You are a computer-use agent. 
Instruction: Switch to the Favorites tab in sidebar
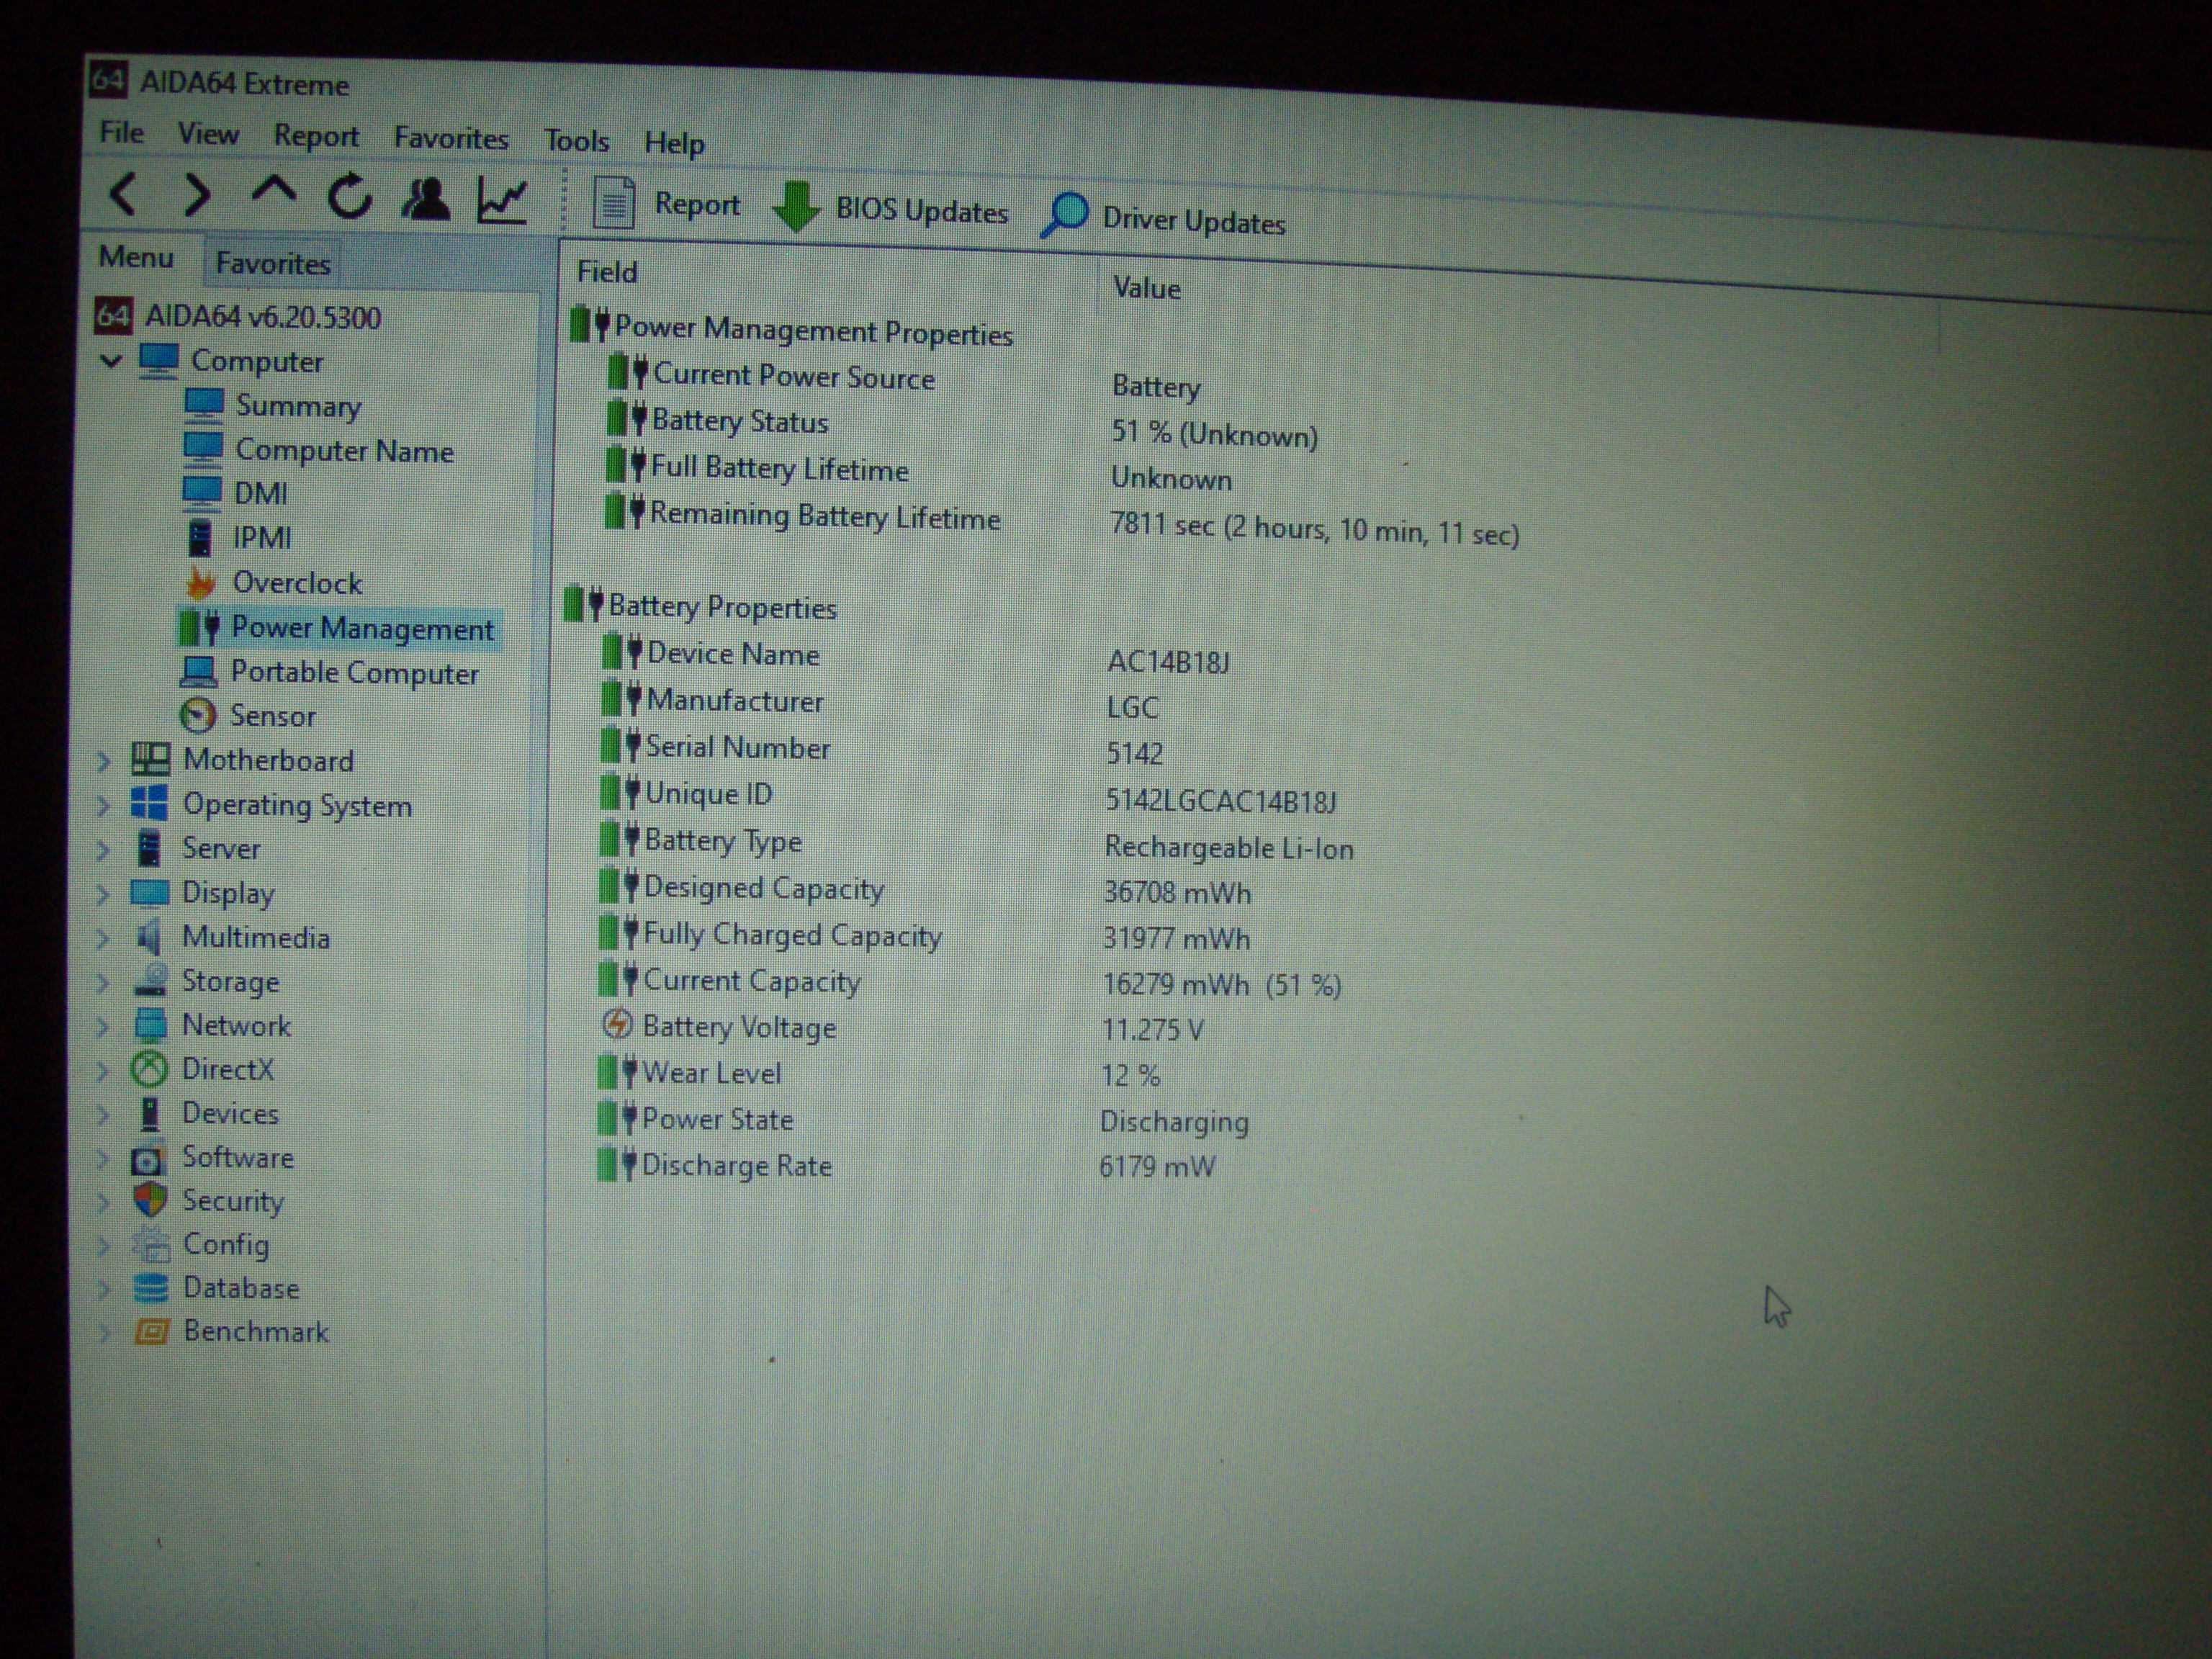[273, 264]
